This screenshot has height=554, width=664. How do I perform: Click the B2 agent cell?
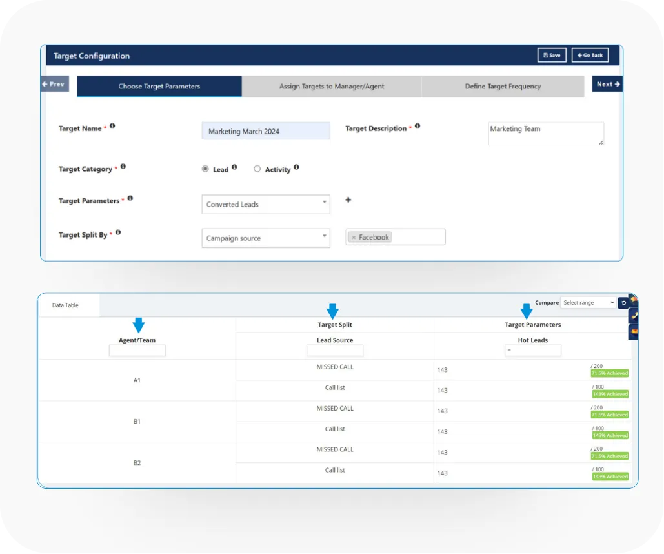click(137, 463)
